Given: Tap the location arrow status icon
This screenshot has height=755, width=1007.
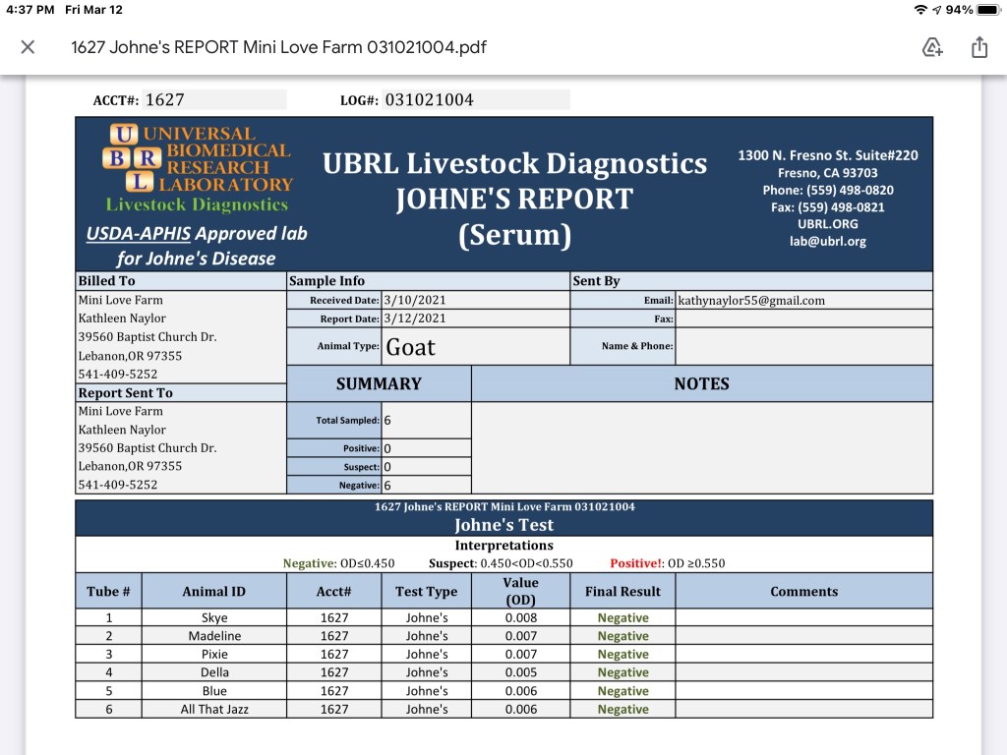Looking at the screenshot, I should [x=938, y=10].
